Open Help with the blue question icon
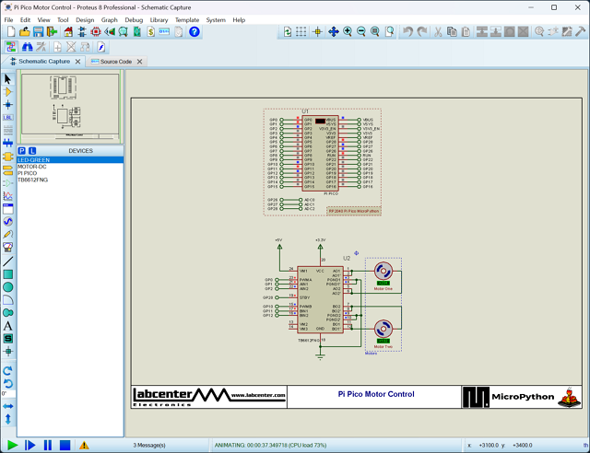 point(195,31)
